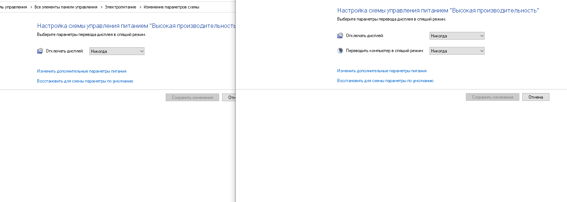Click right window's 'Восстановить для схемы параметры по умолчанию' link

(385, 81)
